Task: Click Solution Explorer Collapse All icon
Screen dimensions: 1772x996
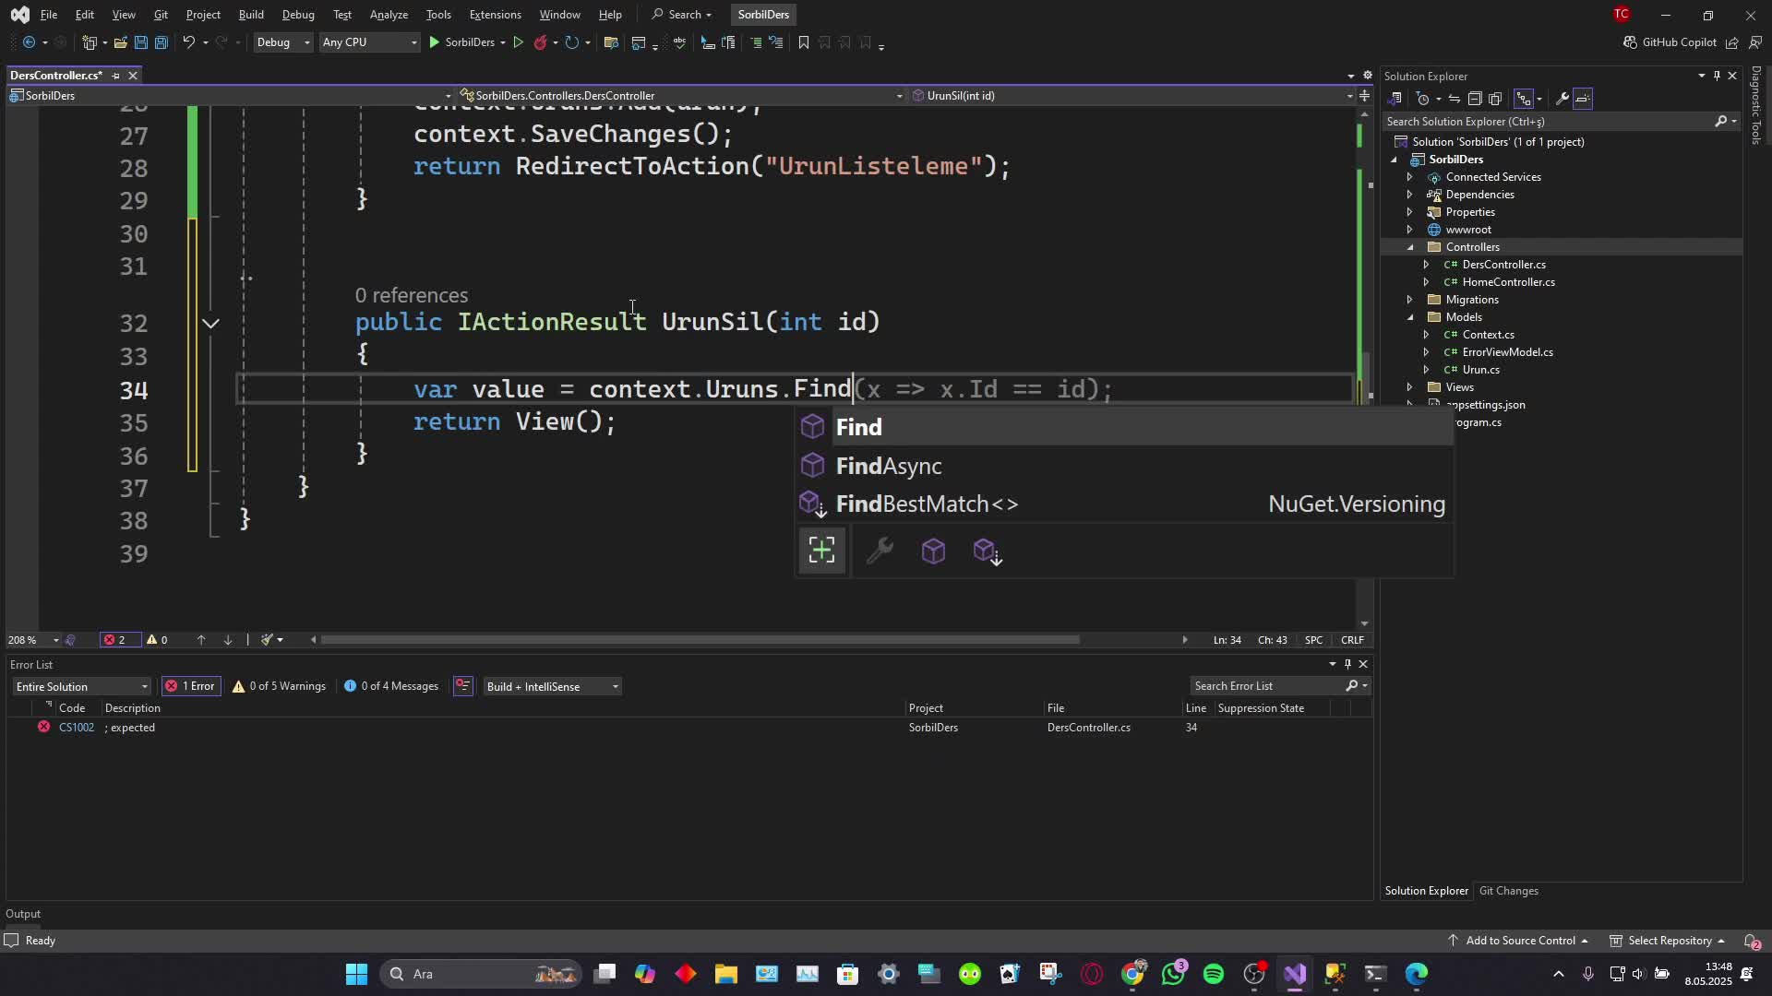Action: click(1475, 99)
